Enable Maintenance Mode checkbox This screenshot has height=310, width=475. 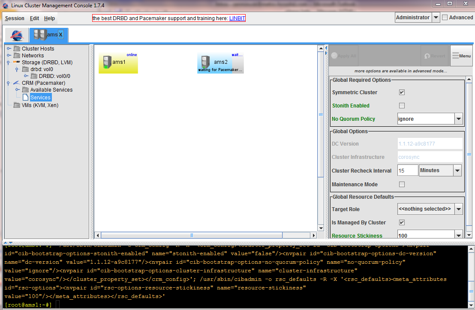click(402, 185)
